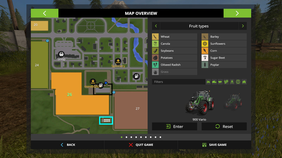Select the first page indicator dot

click(122, 137)
